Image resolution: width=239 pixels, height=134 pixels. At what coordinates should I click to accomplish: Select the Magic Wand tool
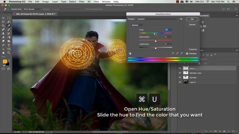pyautogui.click(x=9, y=22)
